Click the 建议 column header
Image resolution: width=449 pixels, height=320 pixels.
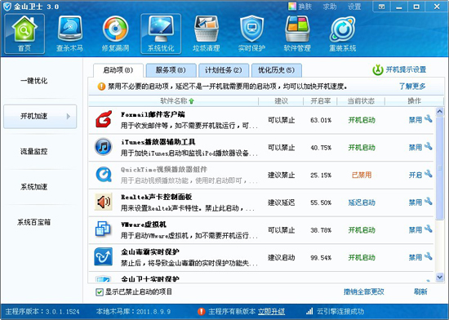click(281, 101)
